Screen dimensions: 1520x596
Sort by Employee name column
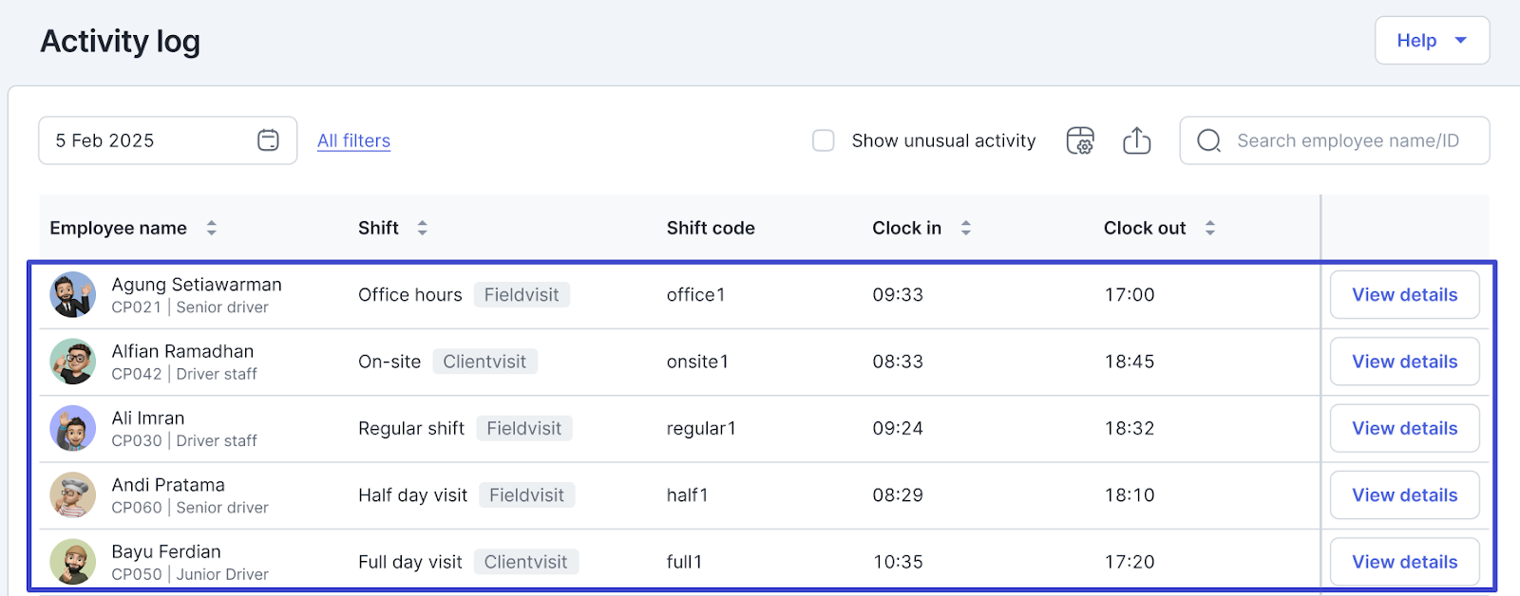pyautogui.click(x=212, y=228)
